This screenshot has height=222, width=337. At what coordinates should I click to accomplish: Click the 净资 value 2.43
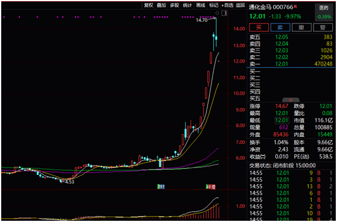tap(283, 150)
